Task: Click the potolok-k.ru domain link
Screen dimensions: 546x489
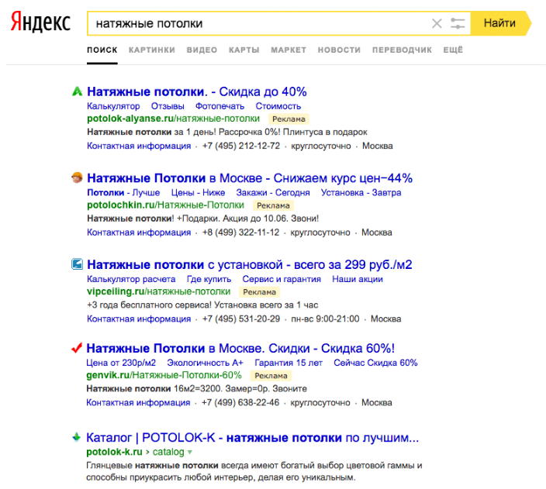Action: [x=114, y=452]
